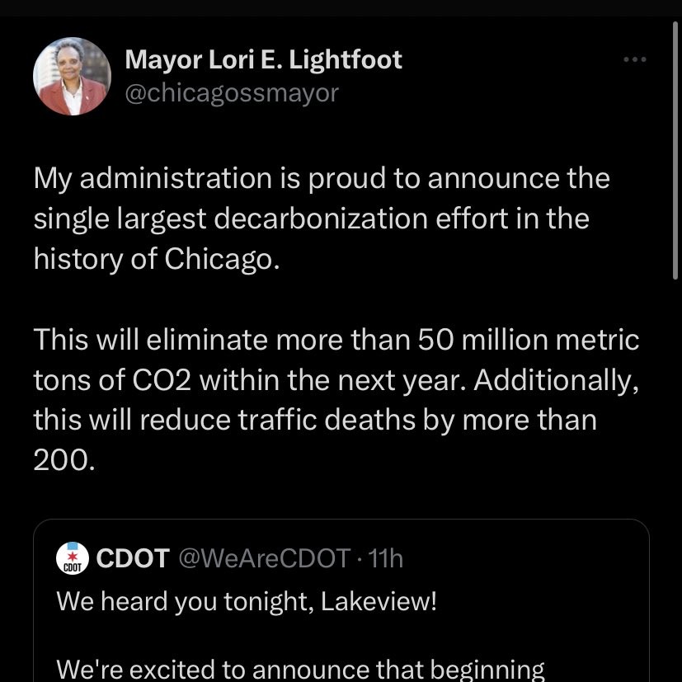The width and height of the screenshot is (682, 682).
Task: Open the Mayor Lori E. Lightfoot profile name
Action: 263,59
